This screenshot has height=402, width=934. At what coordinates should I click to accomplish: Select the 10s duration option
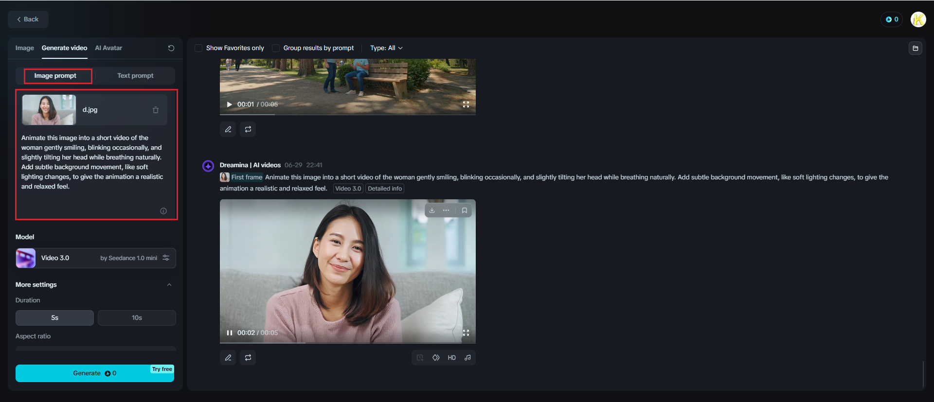pos(137,318)
